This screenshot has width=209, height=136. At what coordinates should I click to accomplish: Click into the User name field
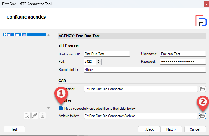pos(183,54)
